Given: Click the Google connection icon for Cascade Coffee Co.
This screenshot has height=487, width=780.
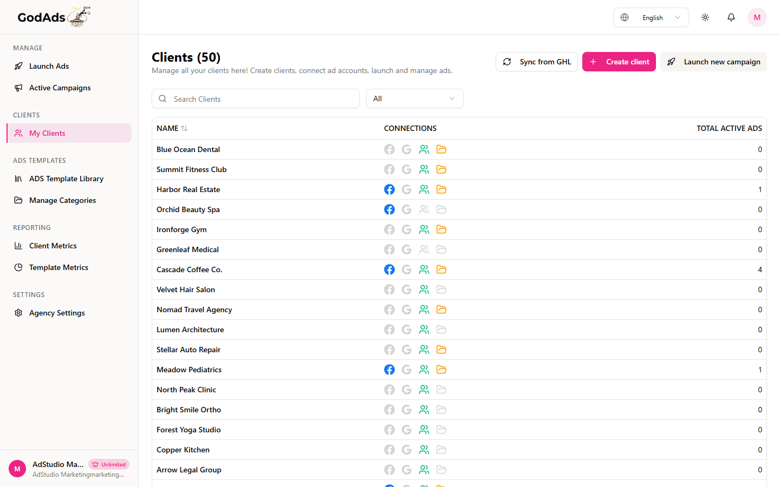Looking at the screenshot, I should (x=407, y=269).
